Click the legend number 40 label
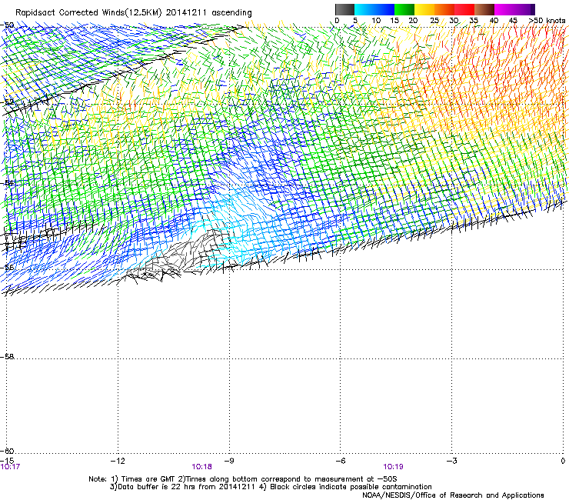 (494, 20)
